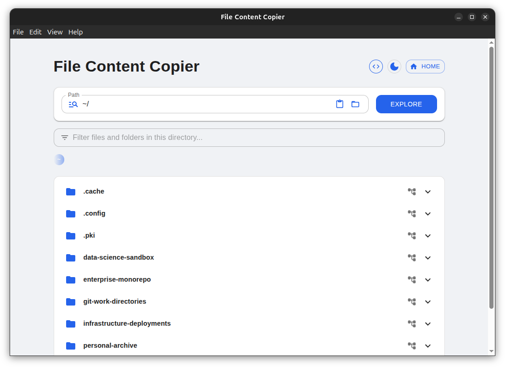Expand infrastructure-deployments folder chevron
Image resolution: width=505 pixels, height=367 pixels.
point(428,324)
